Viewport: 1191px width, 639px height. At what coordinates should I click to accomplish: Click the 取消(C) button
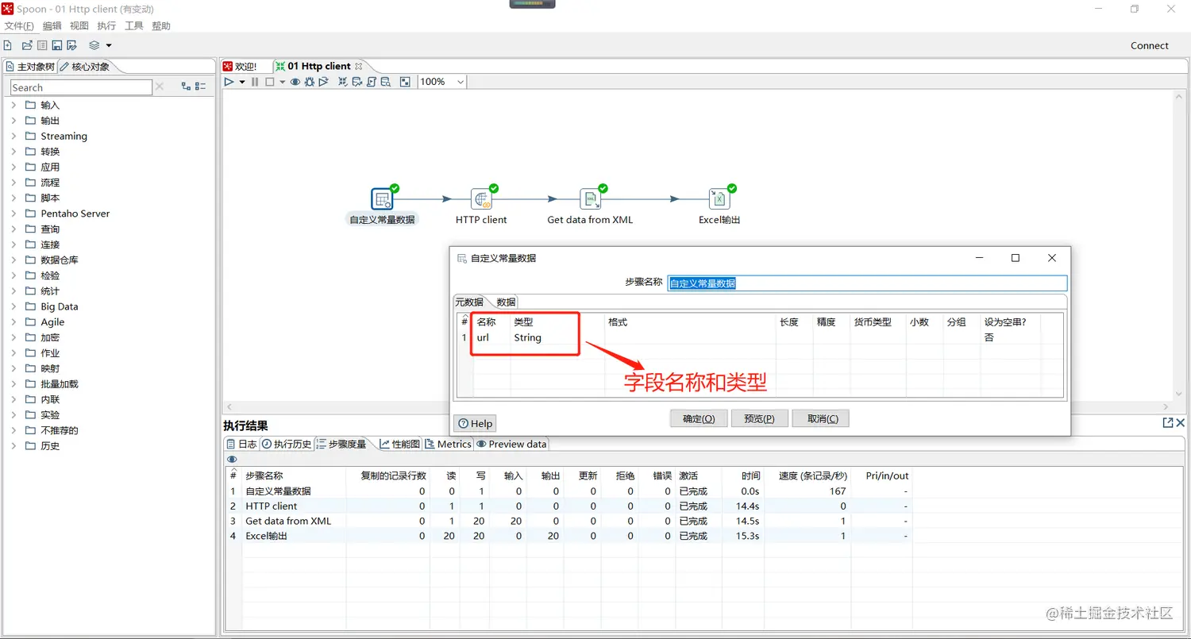821,418
